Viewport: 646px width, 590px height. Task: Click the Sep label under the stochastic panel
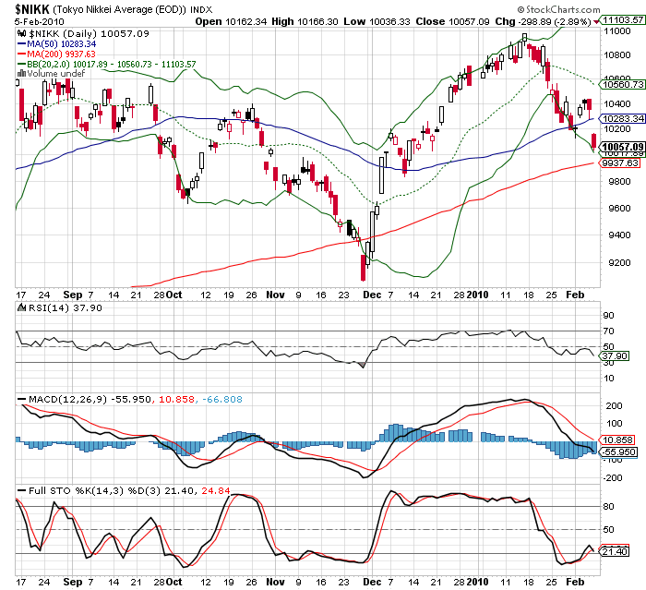coord(73,582)
